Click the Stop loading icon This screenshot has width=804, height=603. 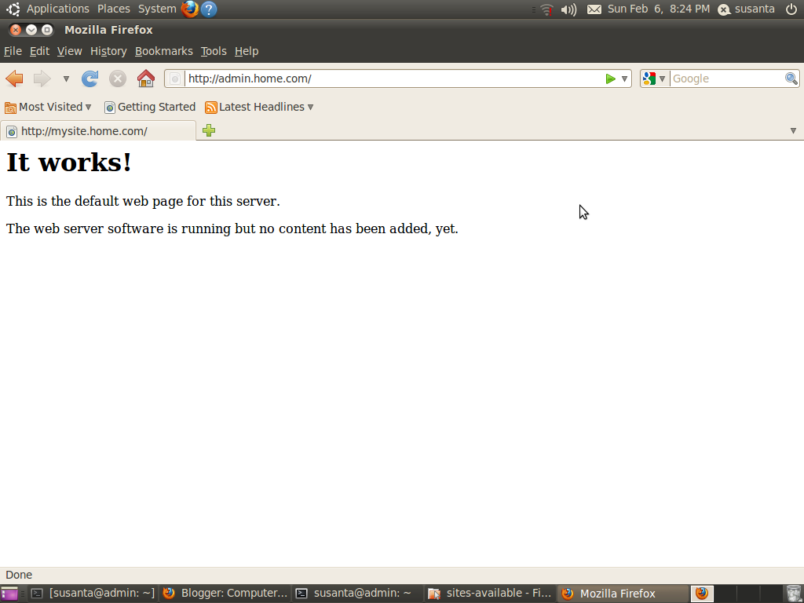(x=117, y=79)
